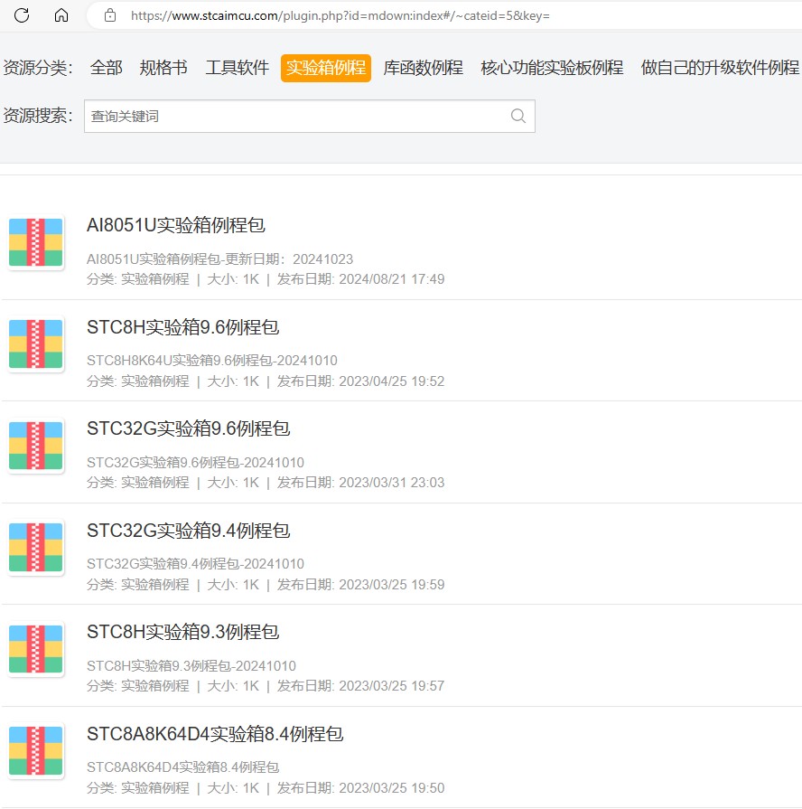The width and height of the screenshot is (802, 809).
Task: Click the info line dated 2023/03/25 19:50
Action: coord(266,788)
